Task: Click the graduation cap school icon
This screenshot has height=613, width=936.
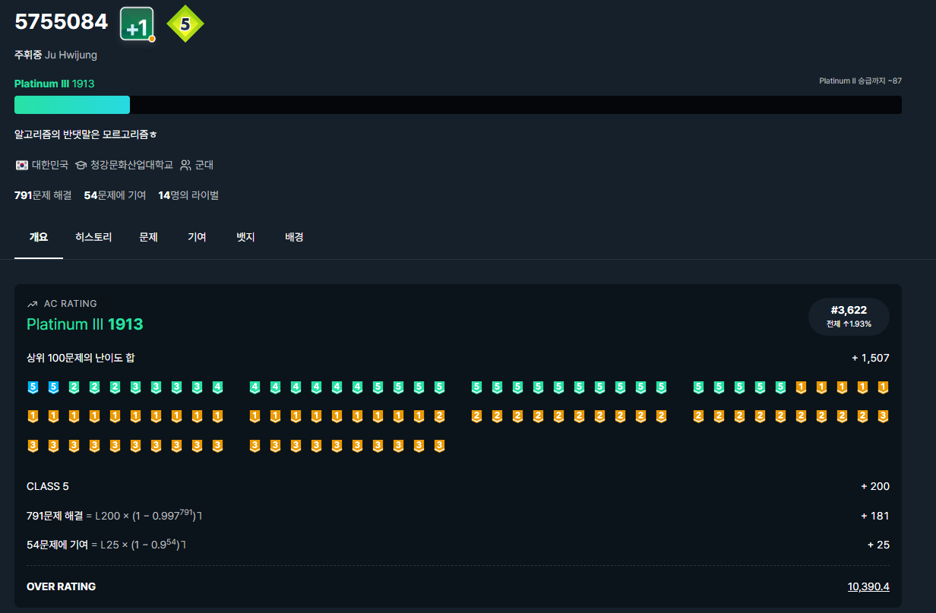Action: tap(81, 165)
